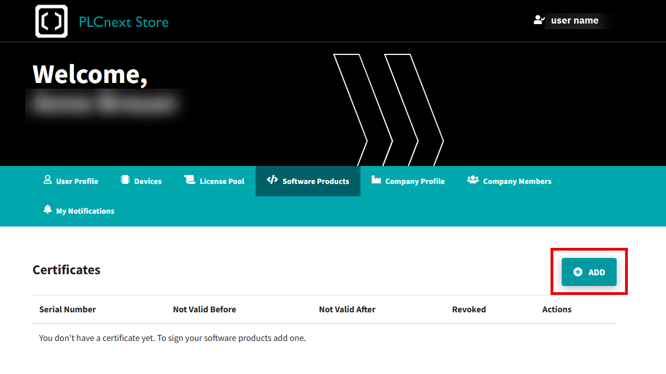Click the user account icon in header

coord(539,20)
